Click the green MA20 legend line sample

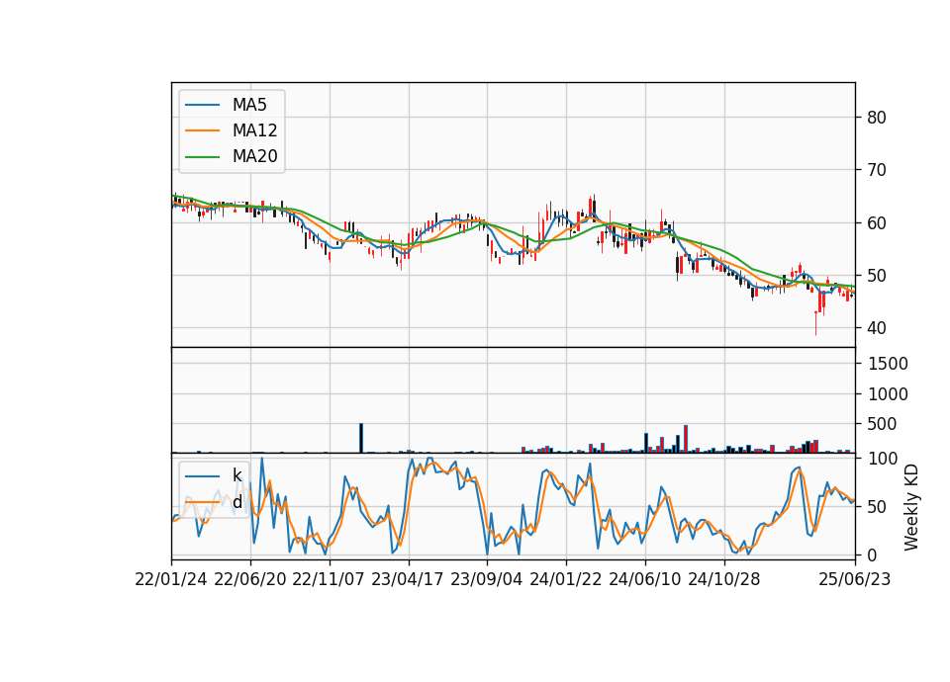[x=202, y=157]
